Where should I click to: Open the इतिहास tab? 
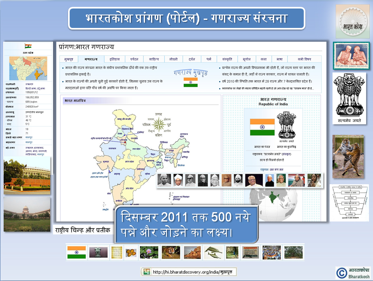tap(114, 59)
